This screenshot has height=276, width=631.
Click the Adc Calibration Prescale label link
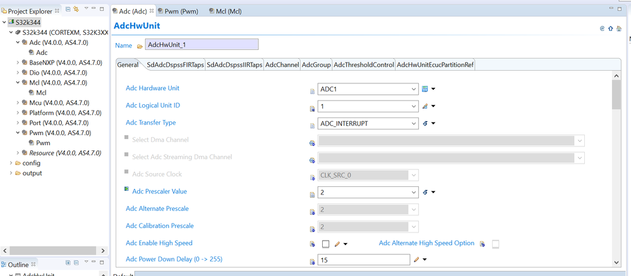tap(159, 225)
